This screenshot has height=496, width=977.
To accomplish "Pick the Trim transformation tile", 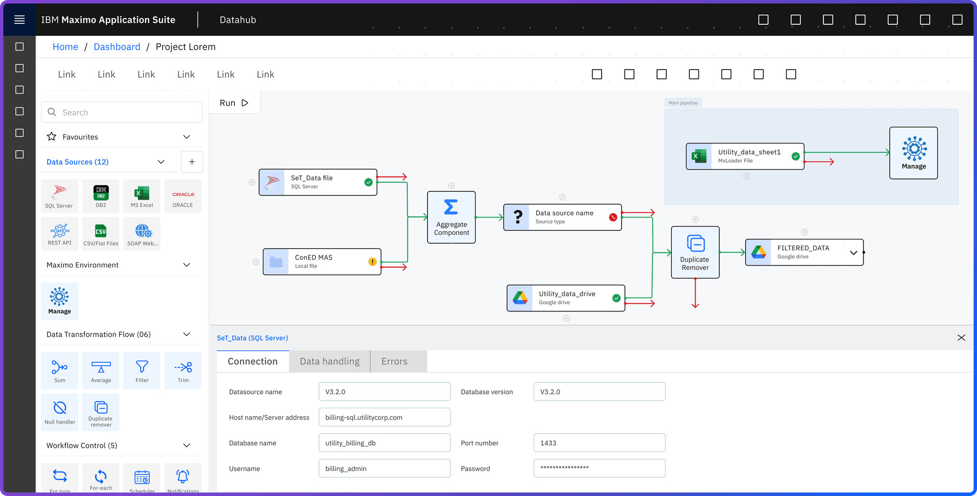I will tap(183, 371).
